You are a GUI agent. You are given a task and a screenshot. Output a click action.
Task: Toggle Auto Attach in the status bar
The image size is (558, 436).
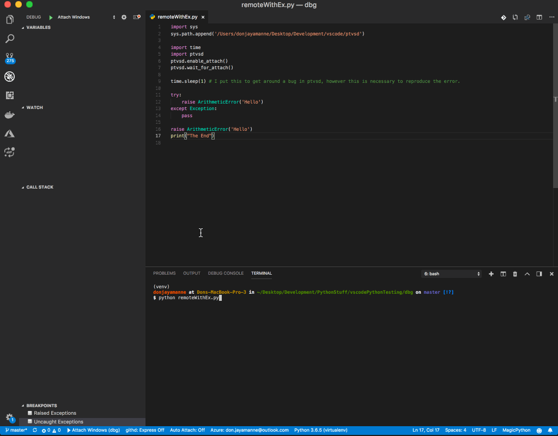(x=187, y=430)
